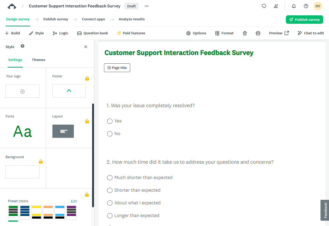Go to Analyze results step
329x226 pixels.
coord(132,19)
